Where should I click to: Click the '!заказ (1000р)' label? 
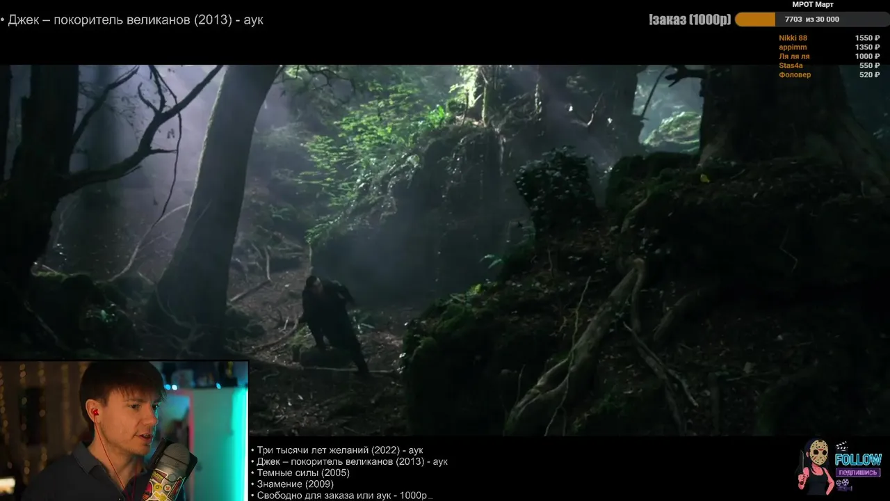click(689, 19)
